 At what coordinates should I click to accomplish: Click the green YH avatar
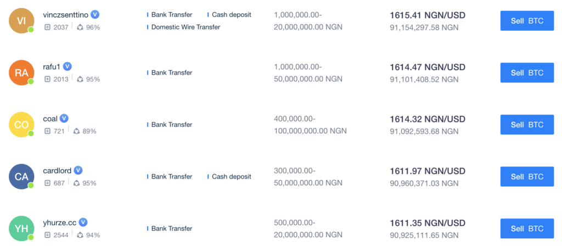pos(21,228)
